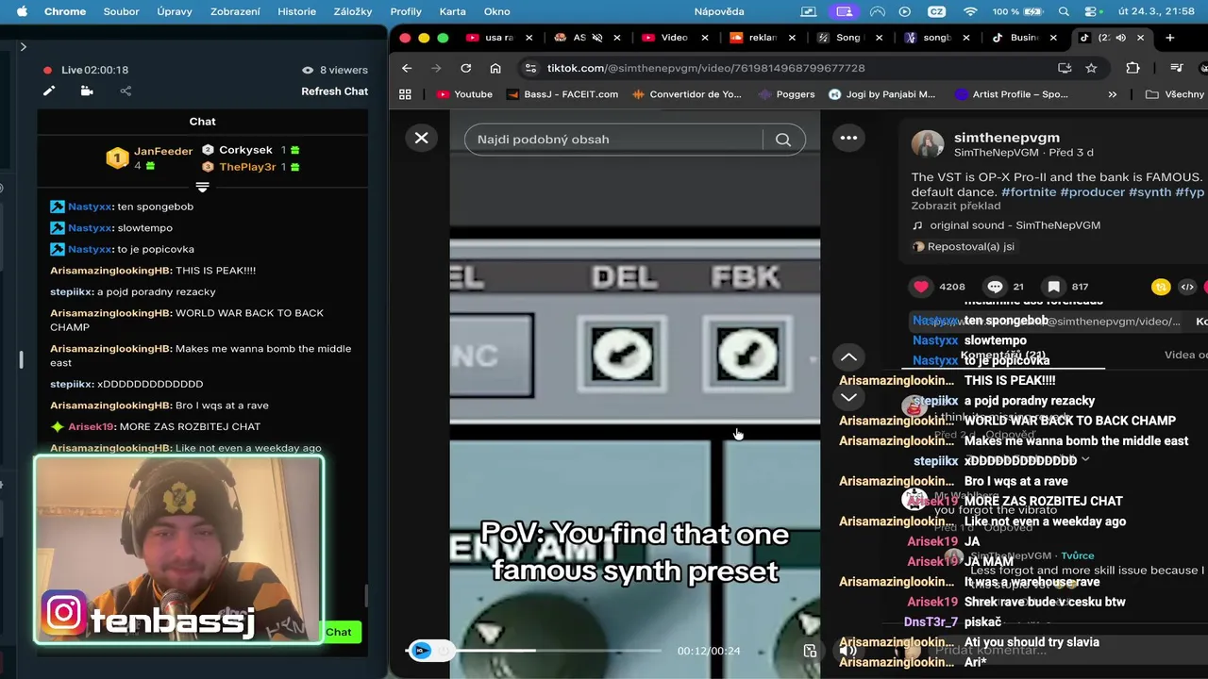This screenshot has height=679, width=1208.
Task: Close the TikTok video viewer with X
Action: (421, 138)
